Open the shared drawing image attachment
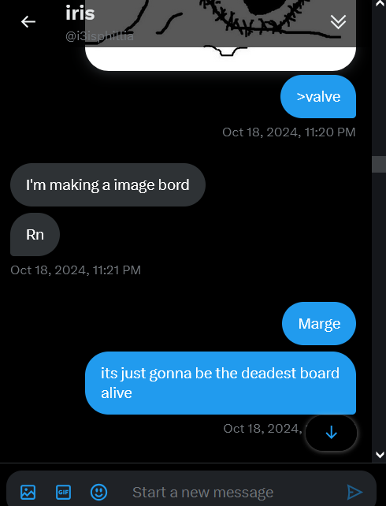Image resolution: width=386 pixels, height=506 pixels. pyautogui.click(x=221, y=35)
